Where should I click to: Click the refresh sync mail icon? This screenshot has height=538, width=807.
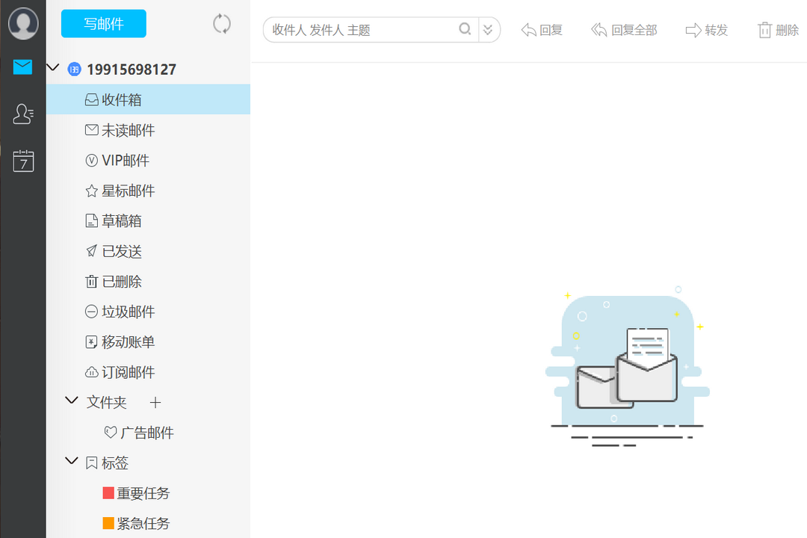222,24
